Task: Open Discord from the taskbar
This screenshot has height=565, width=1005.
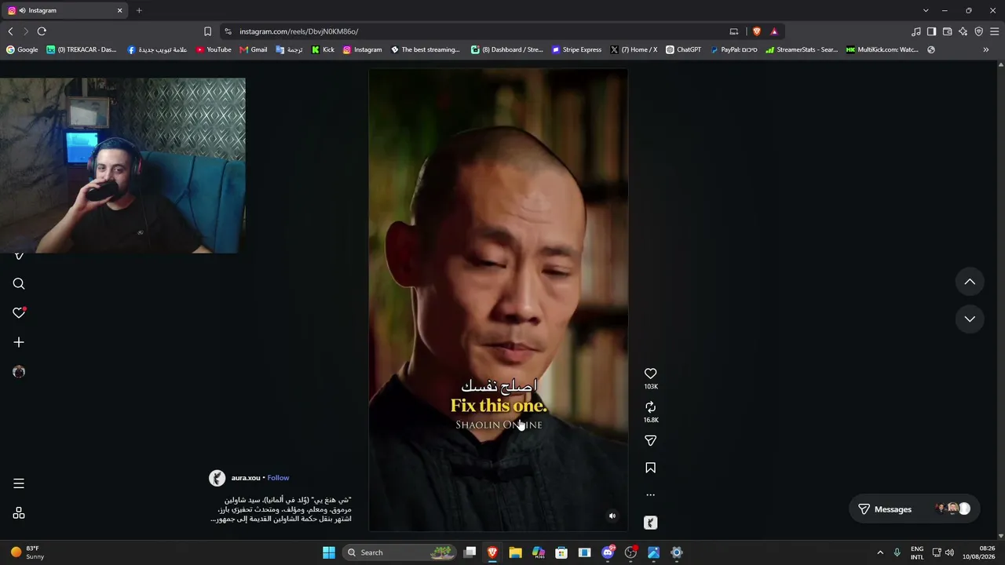Action: point(608,552)
